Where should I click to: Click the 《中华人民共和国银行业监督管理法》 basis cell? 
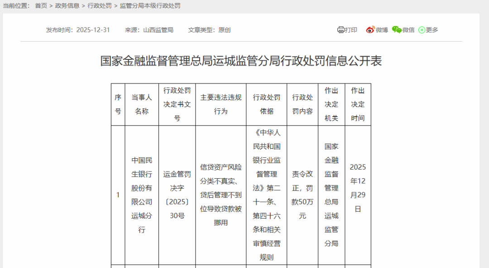click(x=266, y=195)
